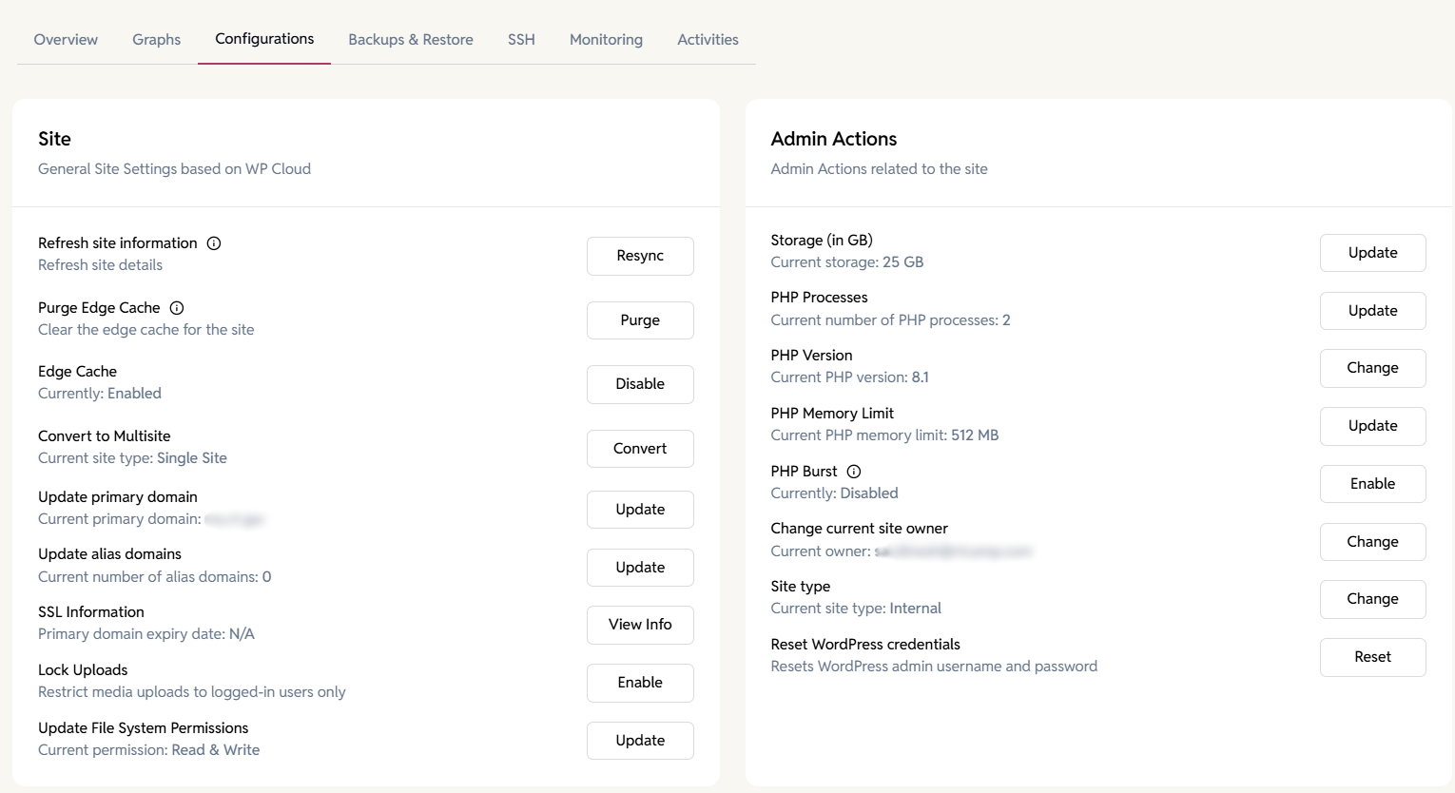This screenshot has width=1455, height=793.
Task: Click info icon beside Purge Edge Cache
Action: [x=177, y=308]
